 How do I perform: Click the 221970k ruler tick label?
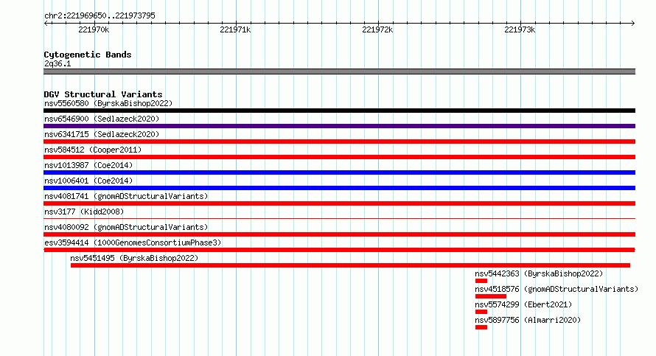pos(94,29)
